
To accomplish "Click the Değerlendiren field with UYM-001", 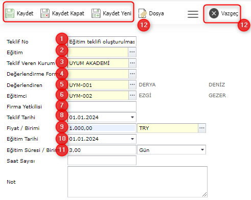I will tap(98, 85).
